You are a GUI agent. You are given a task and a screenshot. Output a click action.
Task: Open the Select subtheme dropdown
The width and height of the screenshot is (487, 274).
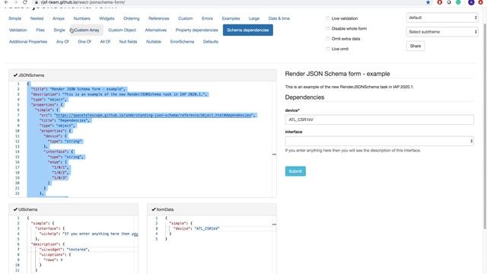pos(442,32)
